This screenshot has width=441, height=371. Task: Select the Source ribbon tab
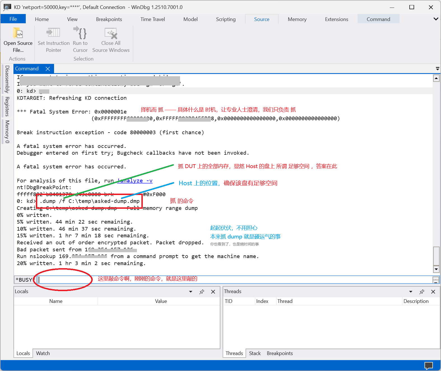click(x=262, y=19)
